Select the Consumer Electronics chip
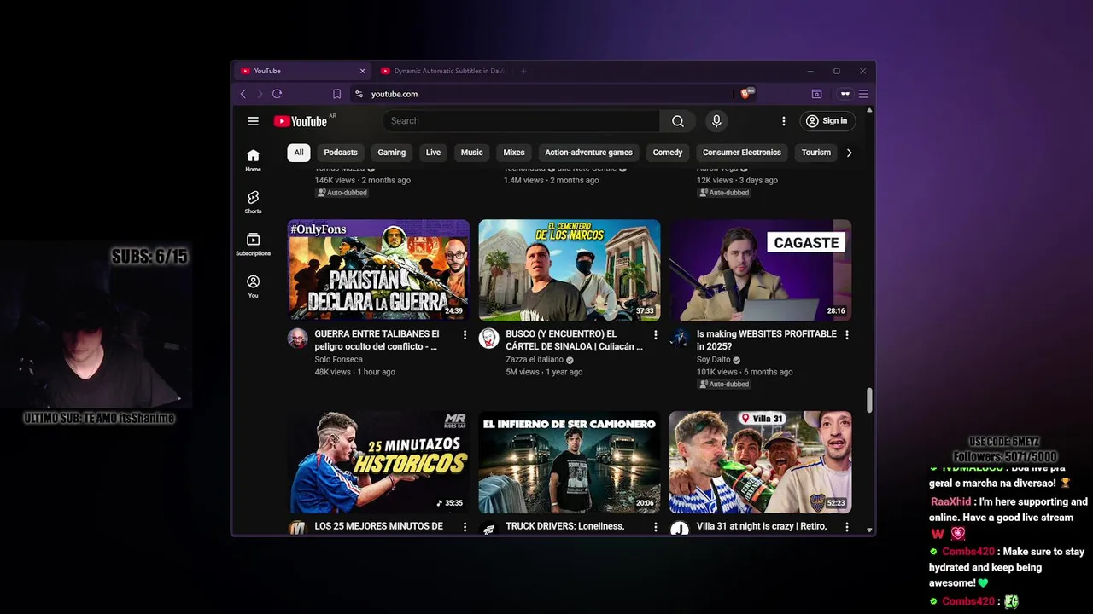1093x614 pixels. [x=741, y=153]
